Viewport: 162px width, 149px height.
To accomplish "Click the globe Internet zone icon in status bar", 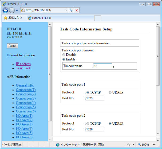I will pos(58,145).
